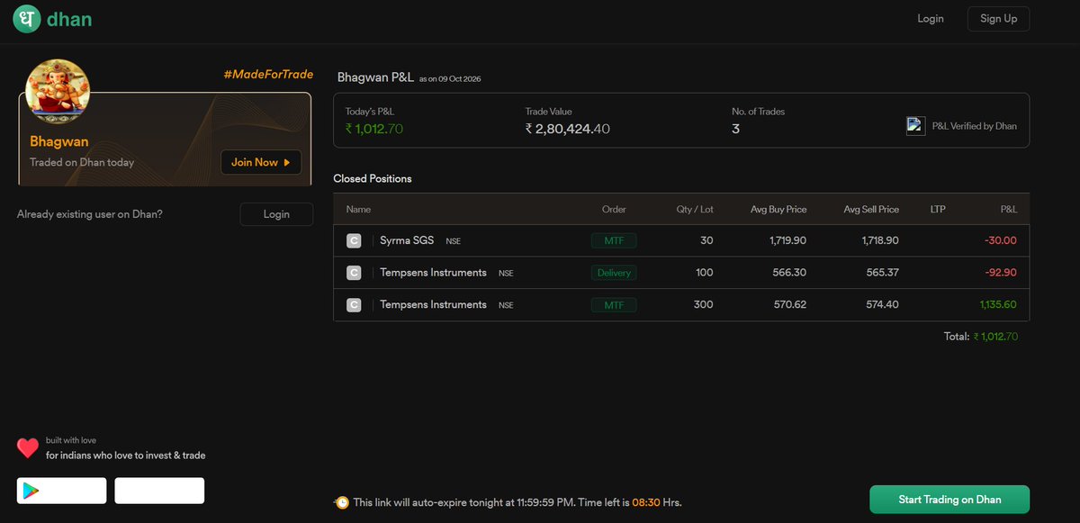Click the Qty / Lot column header

pyautogui.click(x=695, y=209)
